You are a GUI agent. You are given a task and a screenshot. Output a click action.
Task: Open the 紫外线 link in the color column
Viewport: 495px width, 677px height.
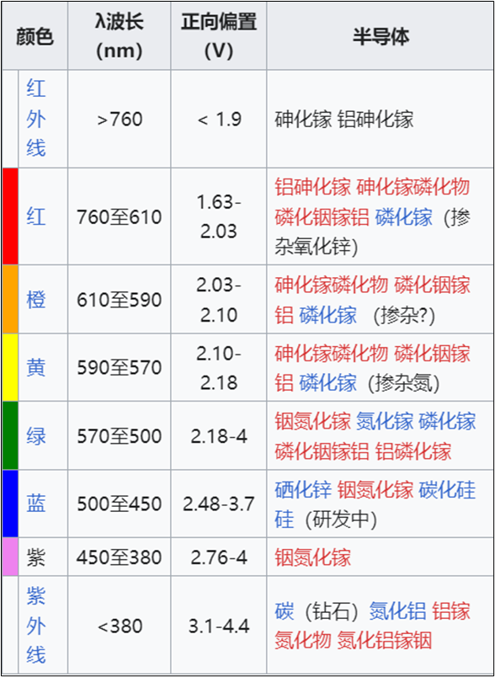(x=36, y=625)
